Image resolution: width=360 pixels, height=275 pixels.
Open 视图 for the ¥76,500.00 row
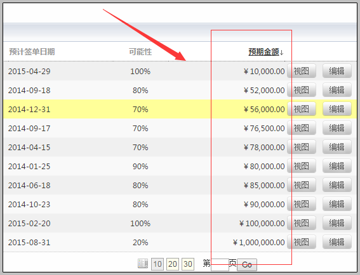pos(302,128)
